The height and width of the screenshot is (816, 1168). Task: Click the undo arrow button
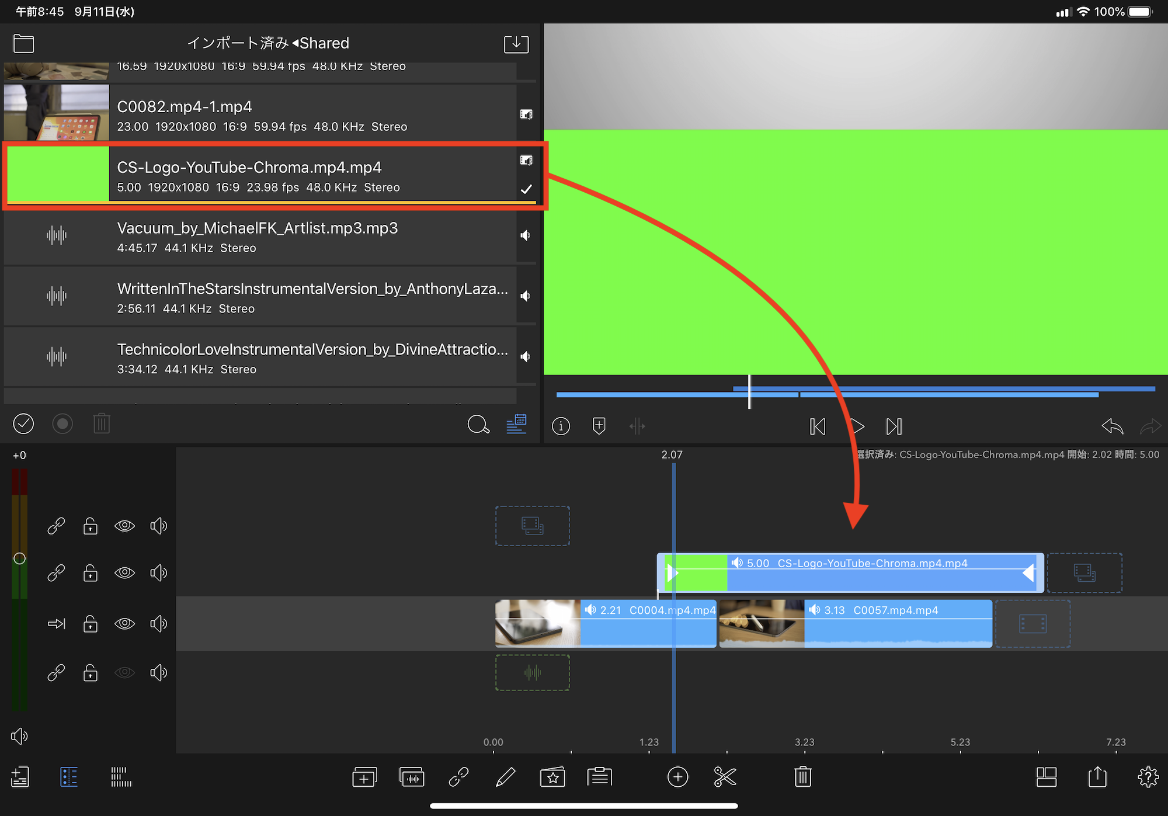click(x=1112, y=426)
